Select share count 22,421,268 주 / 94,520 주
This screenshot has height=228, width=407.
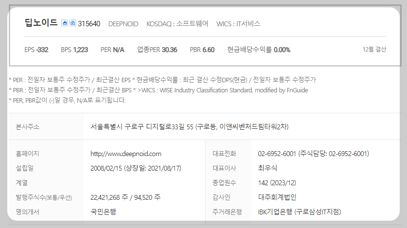pos(125,197)
